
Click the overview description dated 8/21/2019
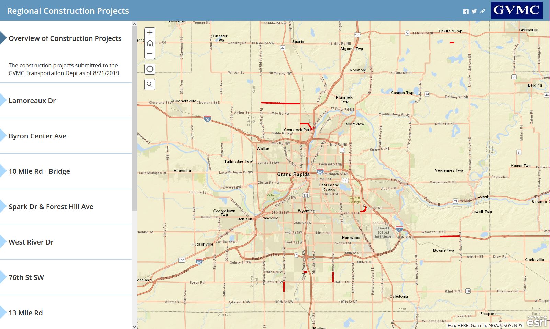[x=65, y=69]
